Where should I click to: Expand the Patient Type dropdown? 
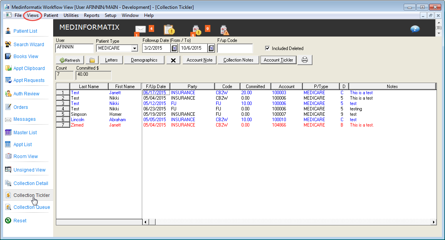[x=134, y=48]
